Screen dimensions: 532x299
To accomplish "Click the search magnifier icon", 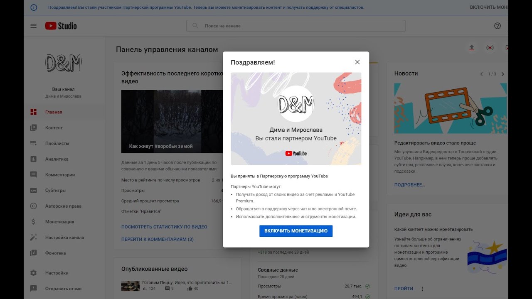I will pos(195,26).
